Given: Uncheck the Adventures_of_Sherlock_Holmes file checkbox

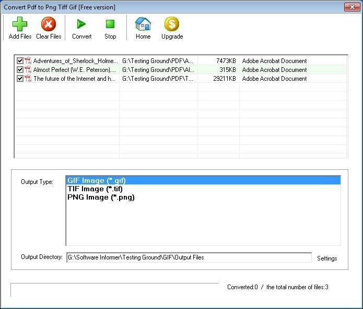Looking at the screenshot, I should [20, 61].
